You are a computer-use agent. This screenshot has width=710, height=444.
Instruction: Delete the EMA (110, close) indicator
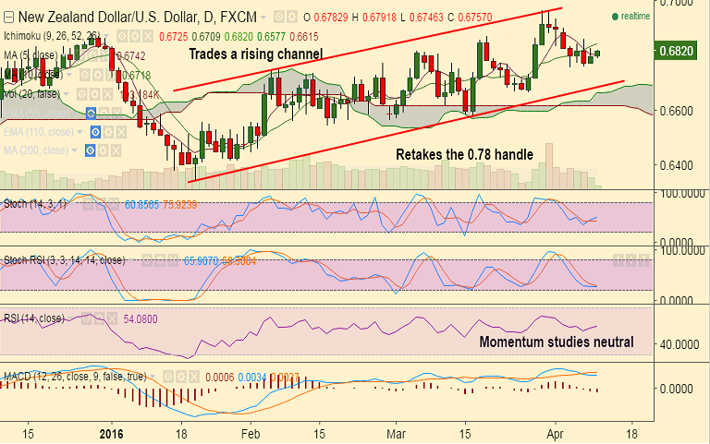point(121,132)
